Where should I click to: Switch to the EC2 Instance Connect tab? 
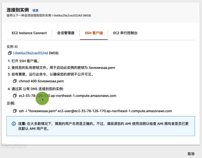(x=29, y=33)
